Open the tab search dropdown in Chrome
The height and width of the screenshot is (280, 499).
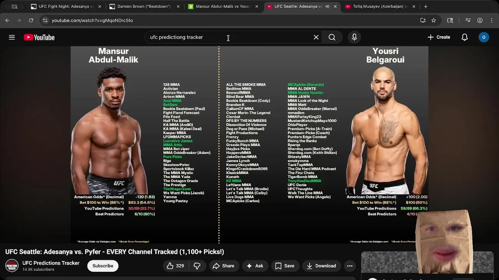(x=14, y=7)
